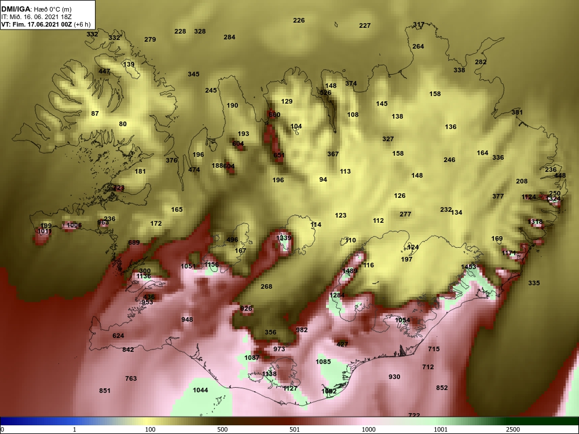The image size is (579, 434).
Task: Click the map value "228"
Action: pos(180,31)
